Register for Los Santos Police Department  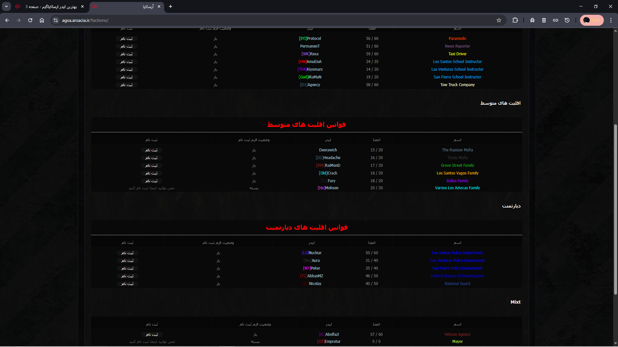pyautogui.click(x=127, y=253)
